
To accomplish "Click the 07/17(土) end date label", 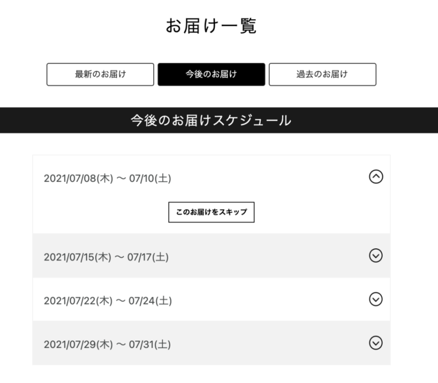I will coord(148,257).
